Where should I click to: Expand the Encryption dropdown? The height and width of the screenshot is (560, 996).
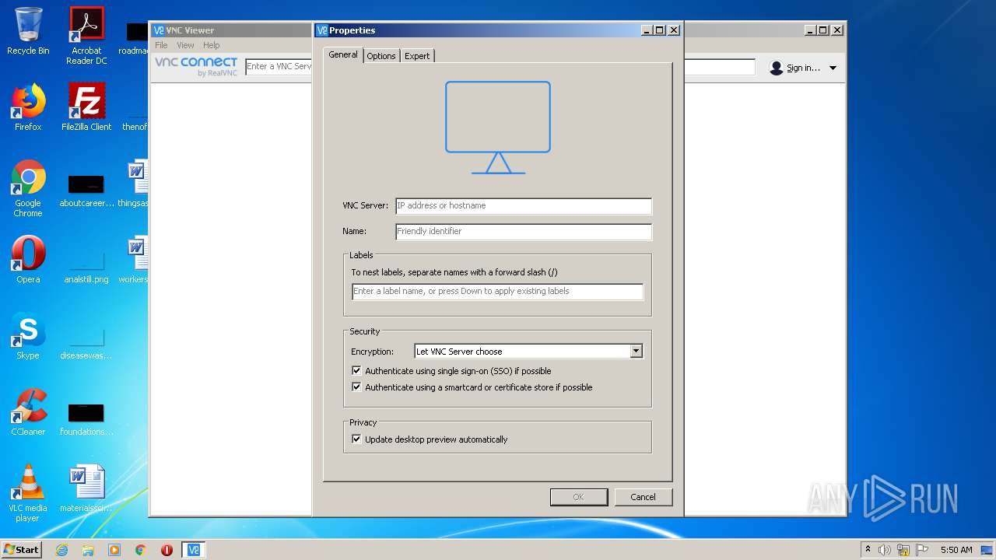point(636,352)
